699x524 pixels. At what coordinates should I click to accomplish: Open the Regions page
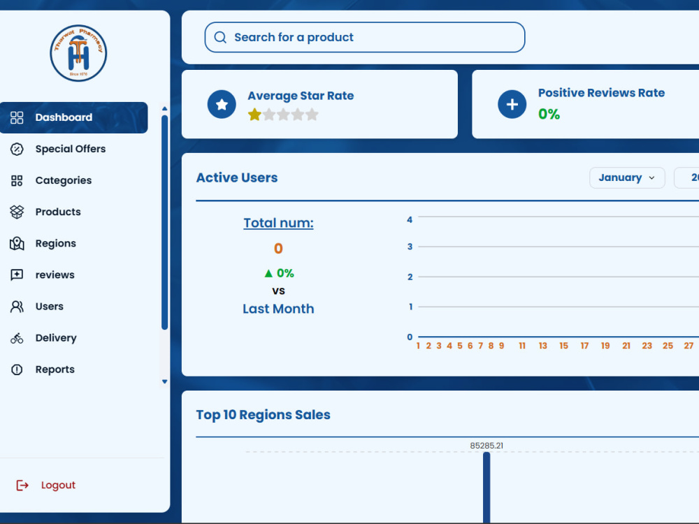56,244
